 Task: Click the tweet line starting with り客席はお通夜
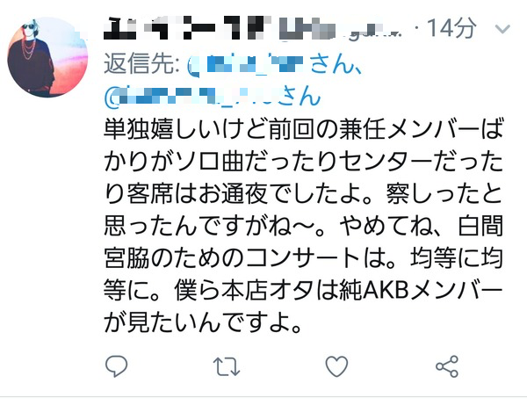[x=303, y=194]
